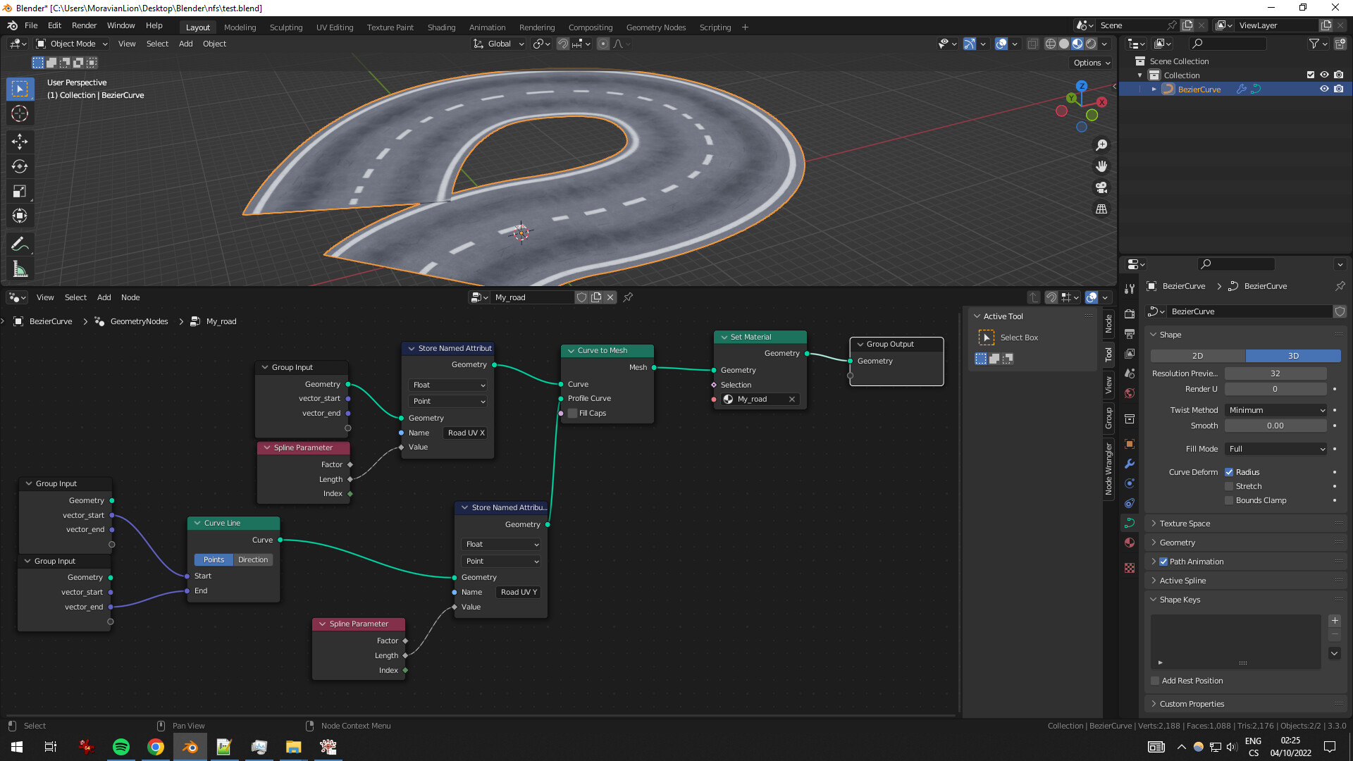Click the viewport Options button
Screen dimensions: 1353x761
point(1092,63)
